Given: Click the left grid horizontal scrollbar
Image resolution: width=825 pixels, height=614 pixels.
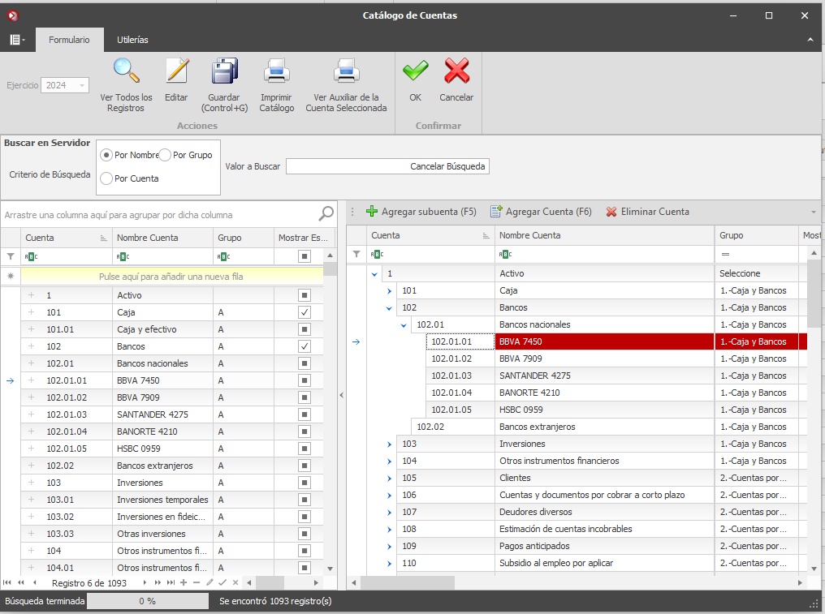Looking at the screenshot, I should [283, 582].
